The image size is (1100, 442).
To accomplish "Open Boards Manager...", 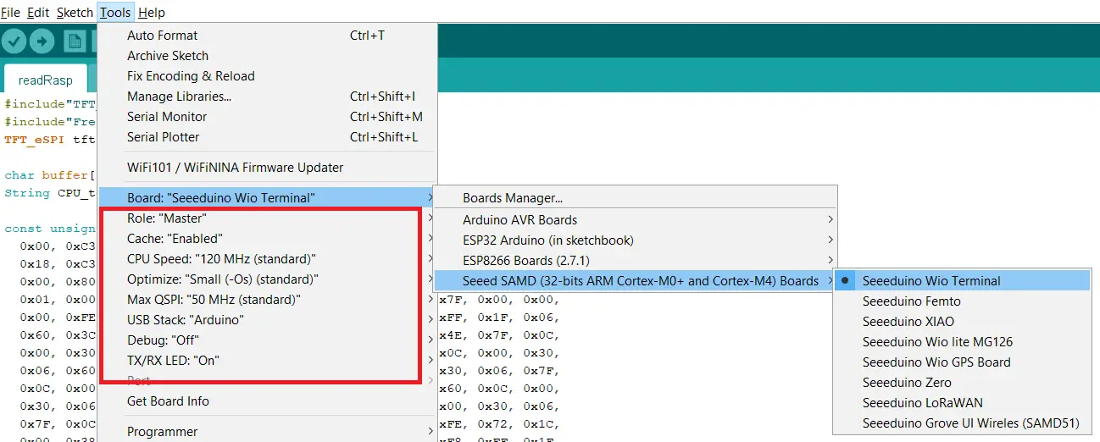I will 636,198.
